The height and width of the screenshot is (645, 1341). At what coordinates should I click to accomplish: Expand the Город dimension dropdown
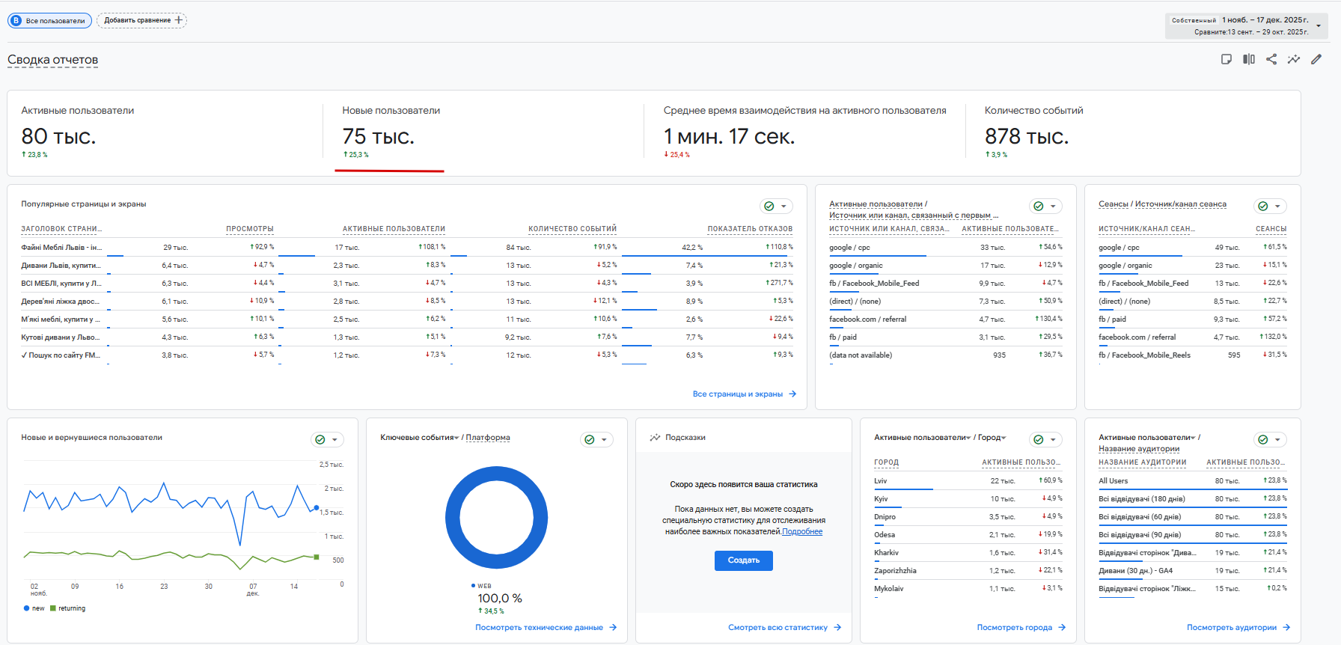click(x=1004, y=438)
